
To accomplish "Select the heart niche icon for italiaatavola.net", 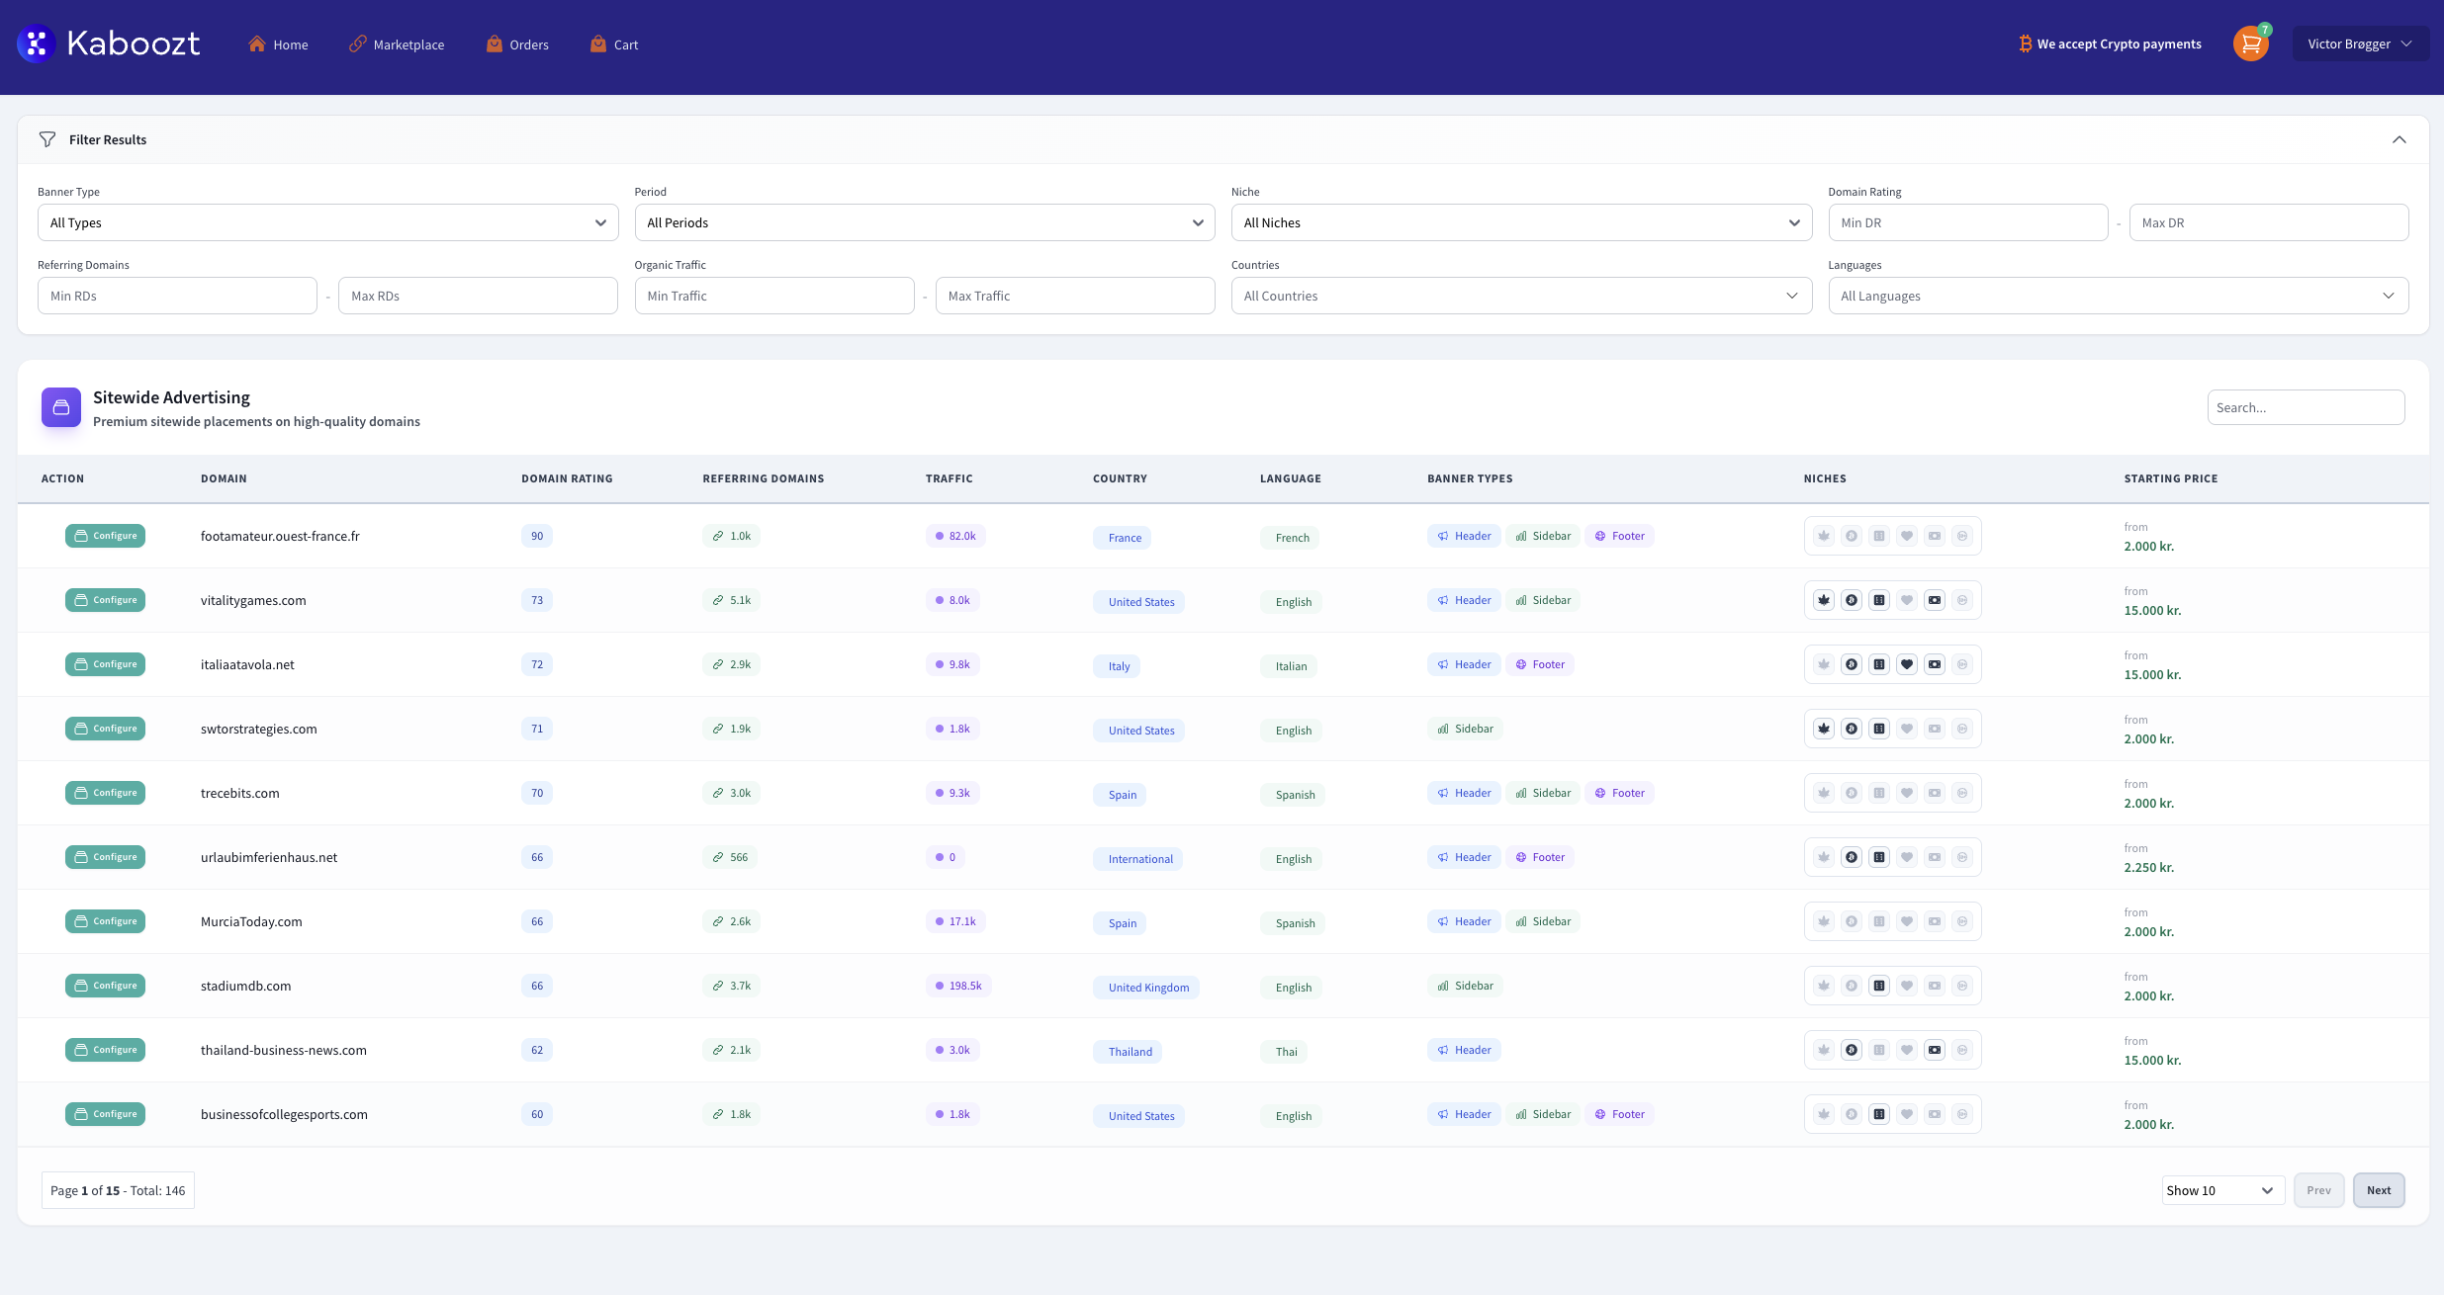I will [1906, 663].
